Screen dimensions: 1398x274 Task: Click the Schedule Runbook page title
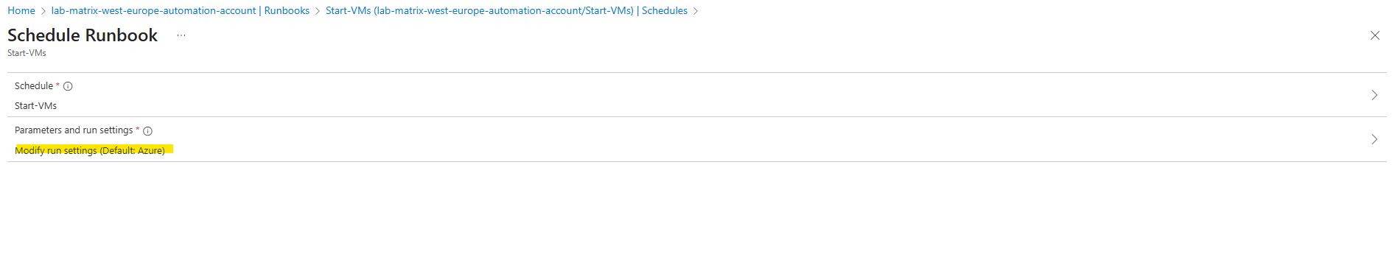tap(83, 35)
